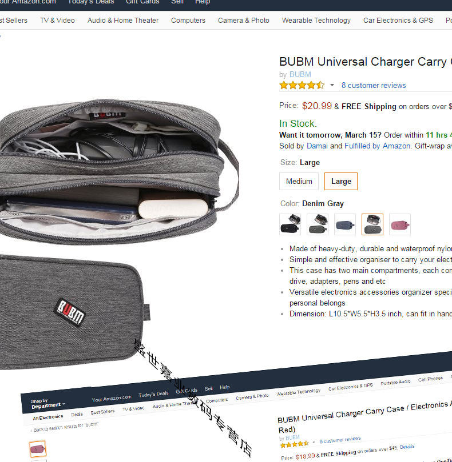The height and width of the screenshot is (462, 452).
Task: Open TV & Video category
Action: (57, 21)
